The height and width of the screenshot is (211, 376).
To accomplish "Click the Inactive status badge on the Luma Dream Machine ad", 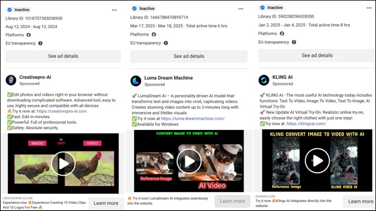I will (143, 8).
